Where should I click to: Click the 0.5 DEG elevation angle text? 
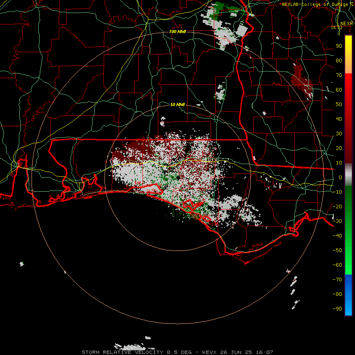point(179,352)
